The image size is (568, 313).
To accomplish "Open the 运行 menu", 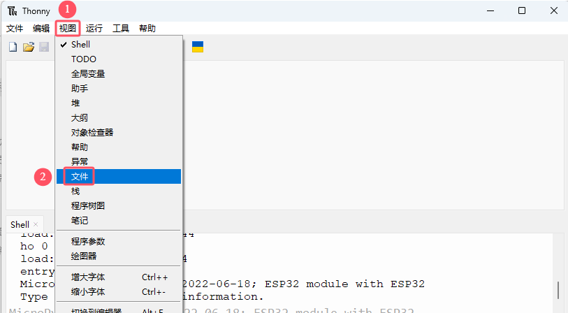I will click(x=94, y=28).
